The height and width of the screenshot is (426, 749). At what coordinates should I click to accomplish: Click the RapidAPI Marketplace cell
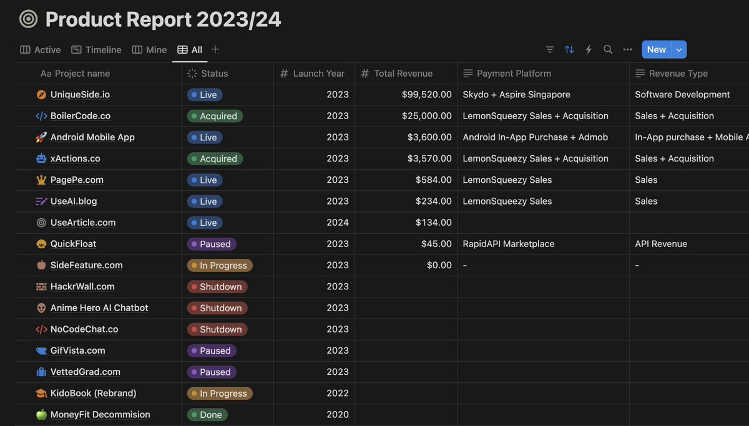[x=544, y=244]
